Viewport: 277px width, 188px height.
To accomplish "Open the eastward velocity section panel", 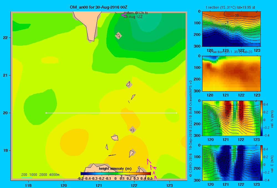I will (231, 163).
